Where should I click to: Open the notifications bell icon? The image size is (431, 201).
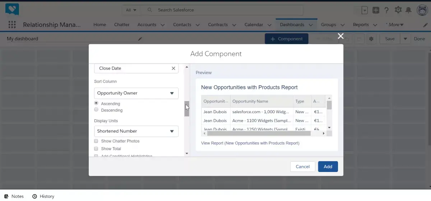click(x=408, y=10)
